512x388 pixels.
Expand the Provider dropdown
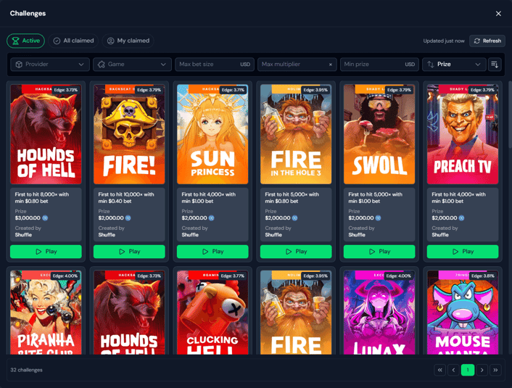click(x=50, y=65)
